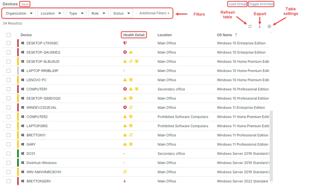Check the DC01 device checkbox
Image resolution: width=318 pixels, height=186 pixels.
point(8,153)
